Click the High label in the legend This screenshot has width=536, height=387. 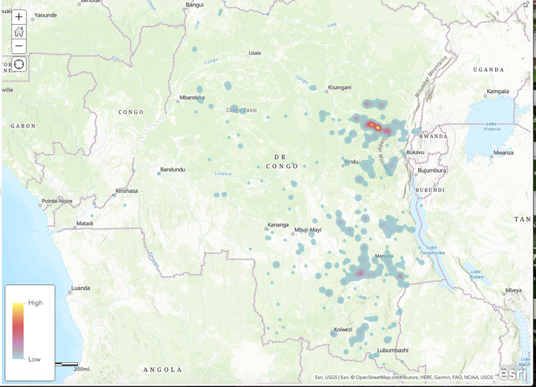[x=35, y=303]
